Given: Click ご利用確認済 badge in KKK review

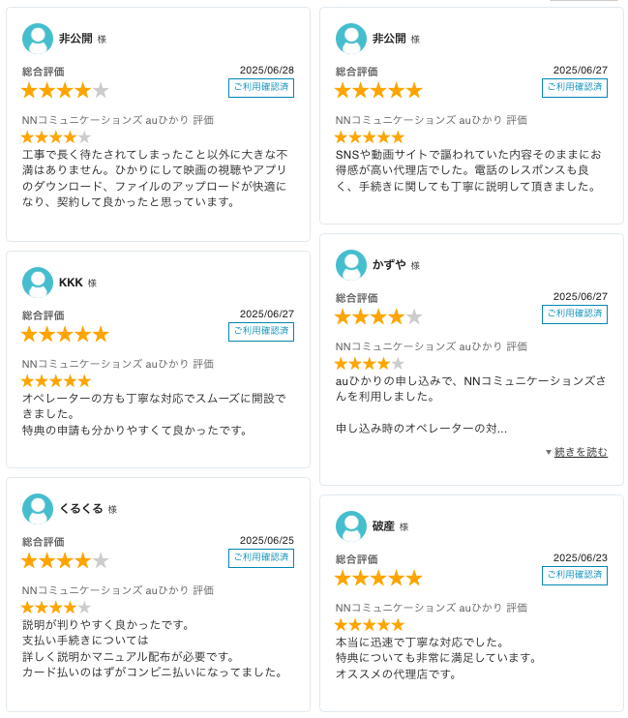Looking at the screenshot, I should [261, 332].
